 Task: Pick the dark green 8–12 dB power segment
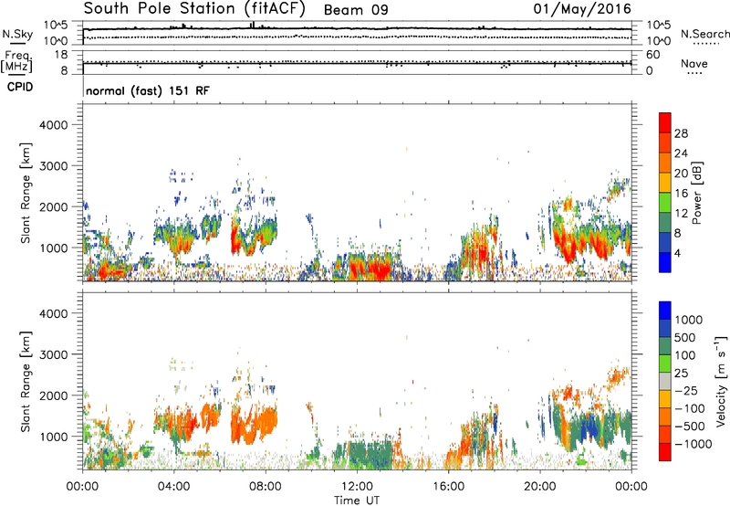pos(665,223)
